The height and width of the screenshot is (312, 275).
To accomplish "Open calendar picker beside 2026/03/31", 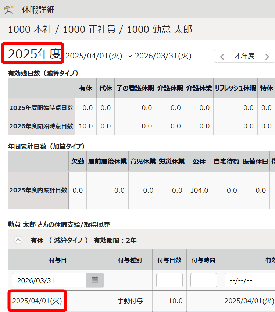I will (95, 280).
